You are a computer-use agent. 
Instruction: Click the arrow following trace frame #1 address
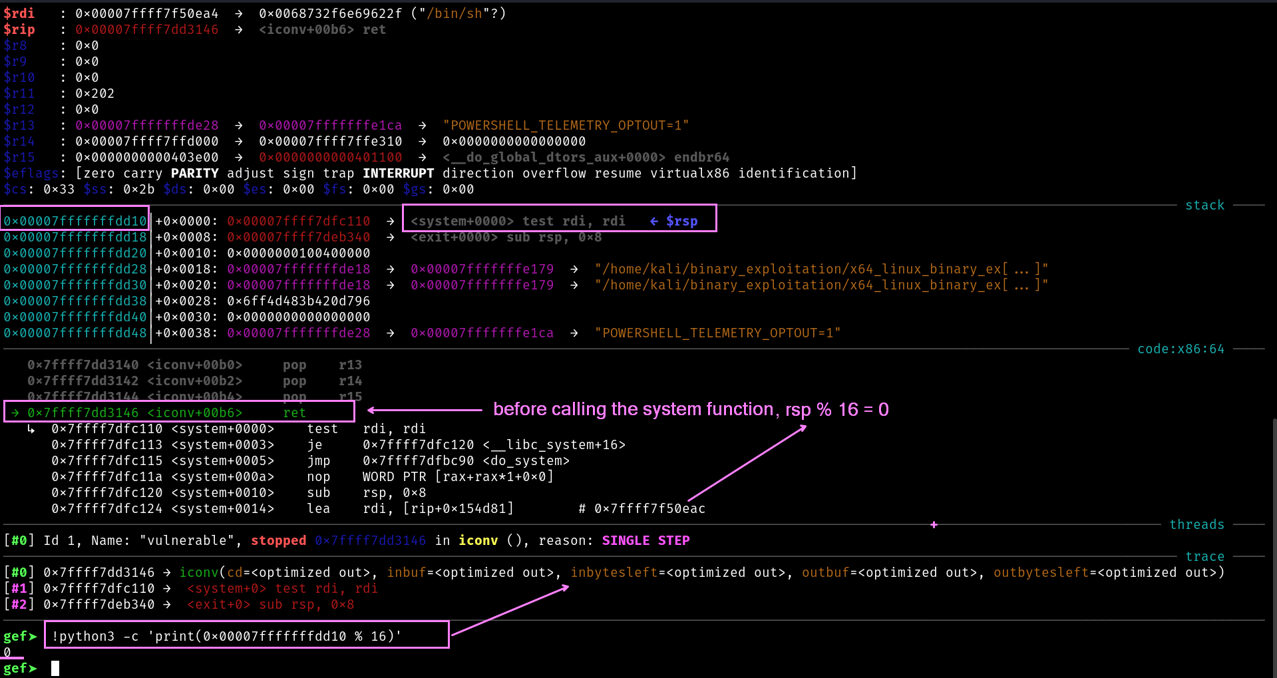pyautogui.click(x=166, y=589)
